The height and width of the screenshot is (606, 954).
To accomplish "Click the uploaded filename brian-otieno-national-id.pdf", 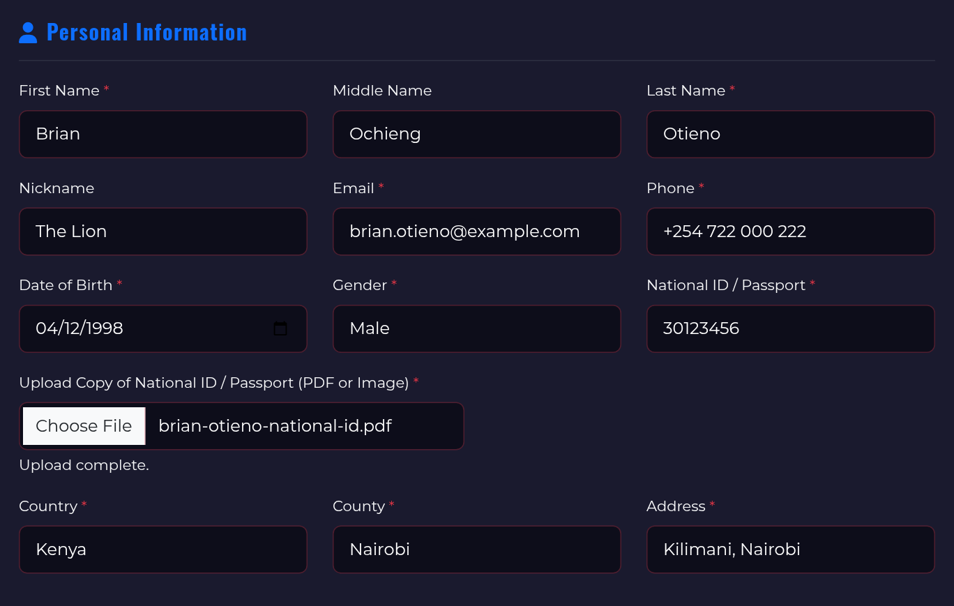I will click(x=275, y=426).
